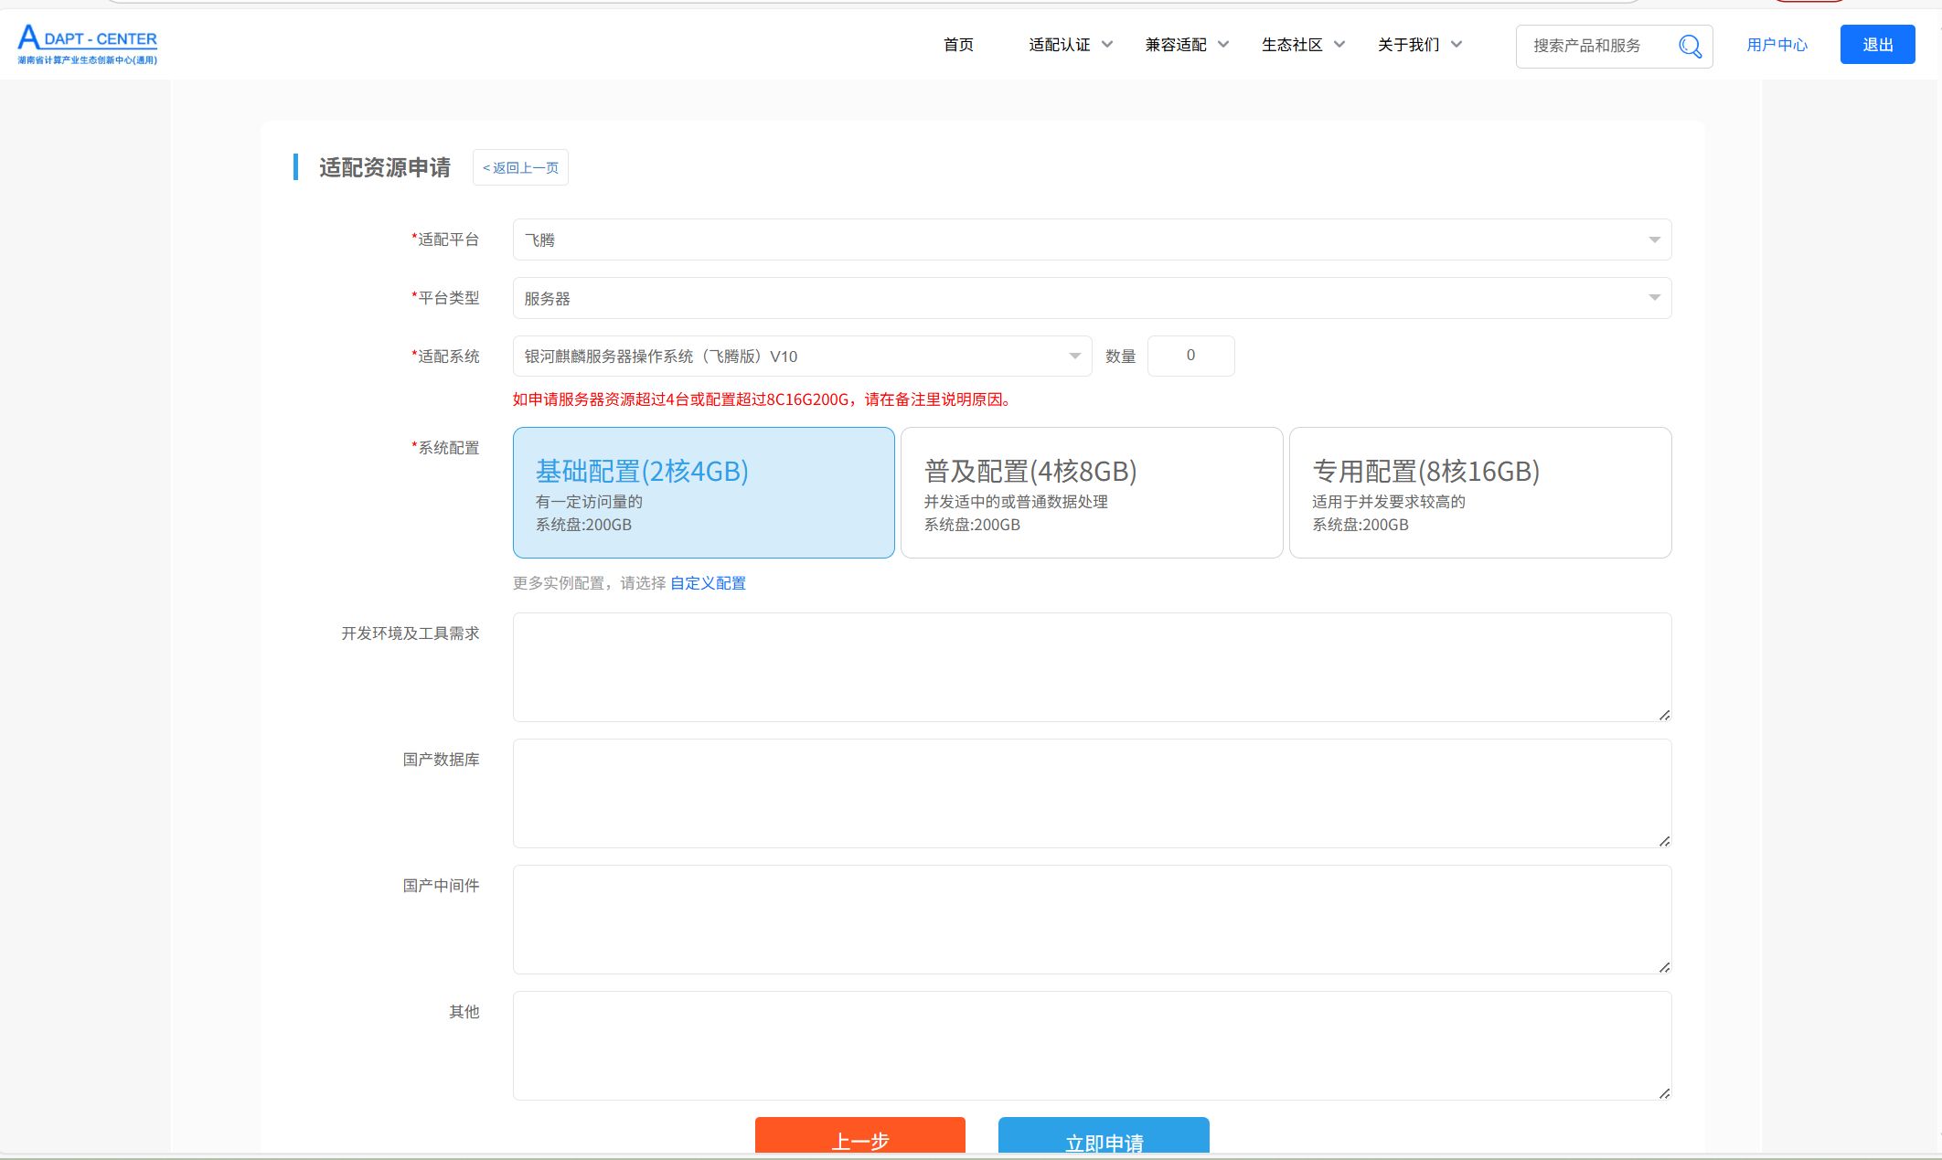
Task: Click the 国产数据库 text area
Action: [x=1091, y=793]
